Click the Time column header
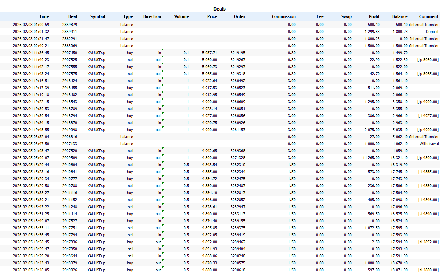Image resolution: width=440 pixels, height=272 pixels. [x=44, y=16]
